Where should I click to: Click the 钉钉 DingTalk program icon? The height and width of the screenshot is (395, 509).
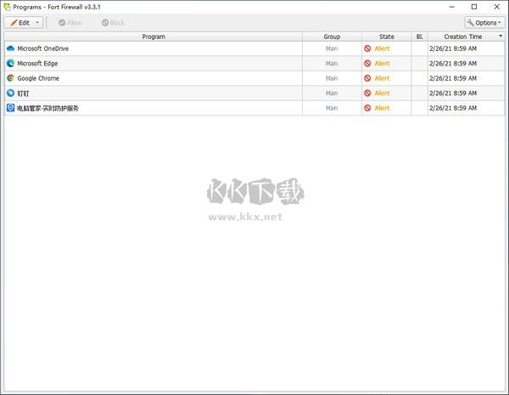pos(10,93)
